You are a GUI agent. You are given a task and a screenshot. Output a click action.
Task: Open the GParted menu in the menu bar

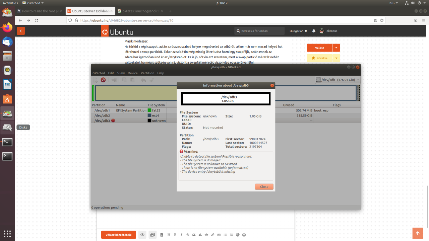coord(99,73)
